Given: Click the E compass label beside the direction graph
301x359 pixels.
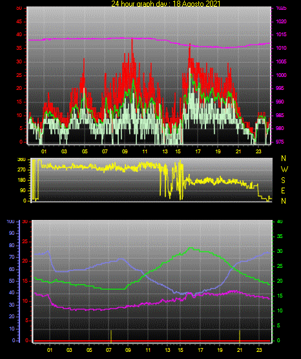Looking at the screenshot, I should [x=283, y=191].
